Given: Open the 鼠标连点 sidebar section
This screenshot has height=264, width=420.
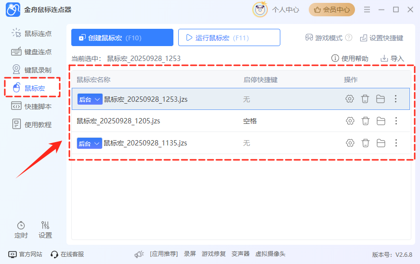Looking at the screenshot, I should [32, 34].
